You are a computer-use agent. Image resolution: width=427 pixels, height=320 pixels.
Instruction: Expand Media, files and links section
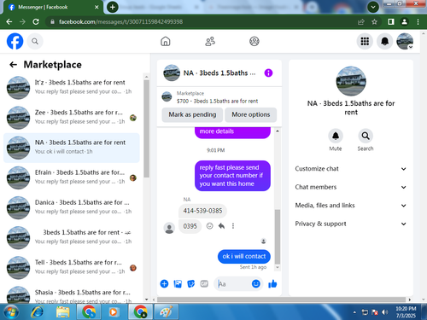coord(351,206)
